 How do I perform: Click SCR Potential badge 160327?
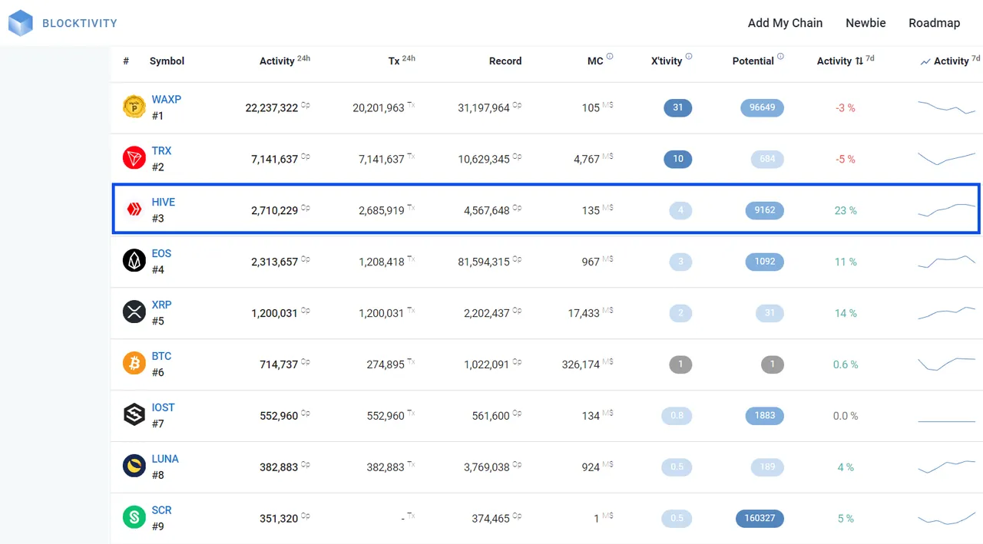(760, 519)
